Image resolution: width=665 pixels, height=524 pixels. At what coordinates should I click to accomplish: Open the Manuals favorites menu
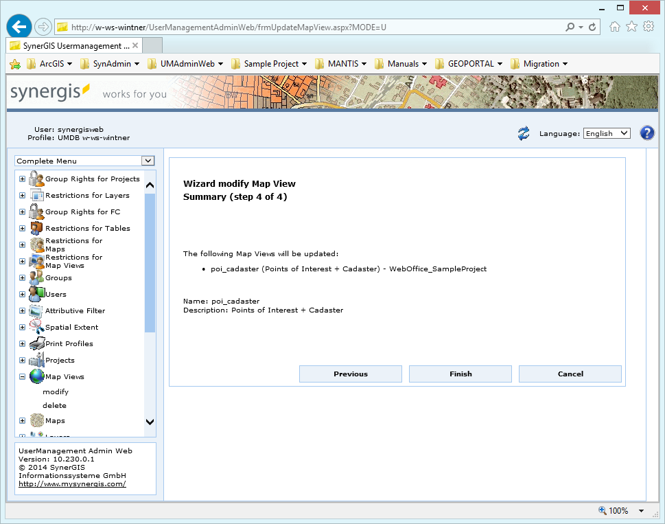click(x=400, y=63)
